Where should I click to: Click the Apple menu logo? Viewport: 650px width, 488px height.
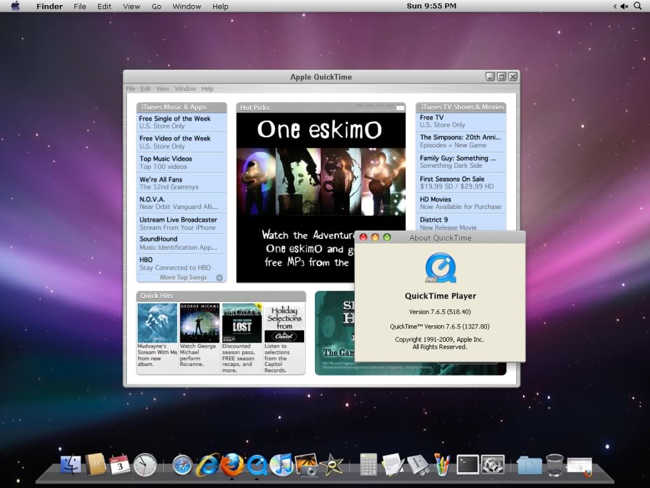click(x=16, y=6)
